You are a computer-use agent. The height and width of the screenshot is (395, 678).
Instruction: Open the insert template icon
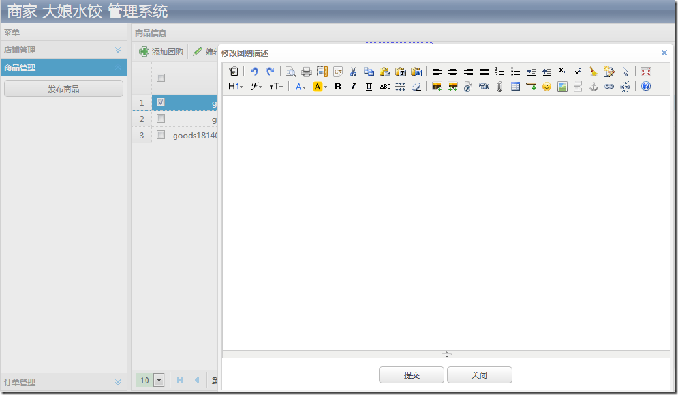click(322, 72)
